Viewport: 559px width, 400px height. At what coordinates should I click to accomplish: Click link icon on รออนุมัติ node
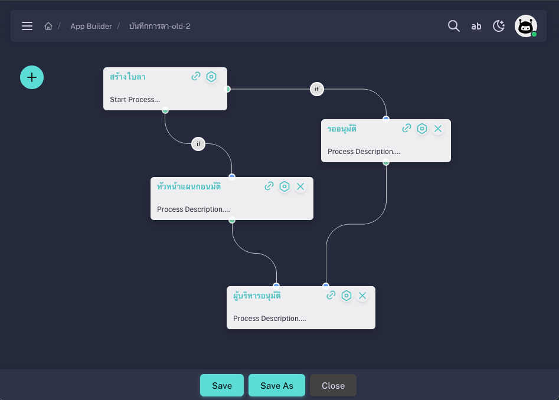click(x=407, y=129)
